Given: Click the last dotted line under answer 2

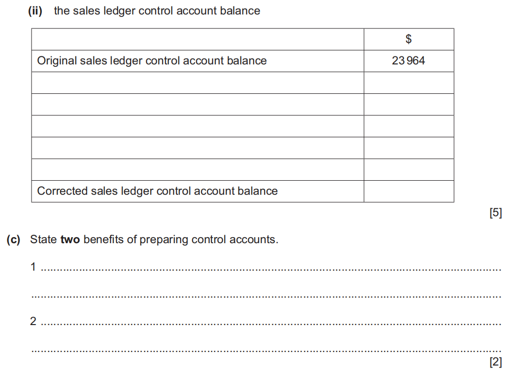Looking at the screenshot, I should pos(266,351).
